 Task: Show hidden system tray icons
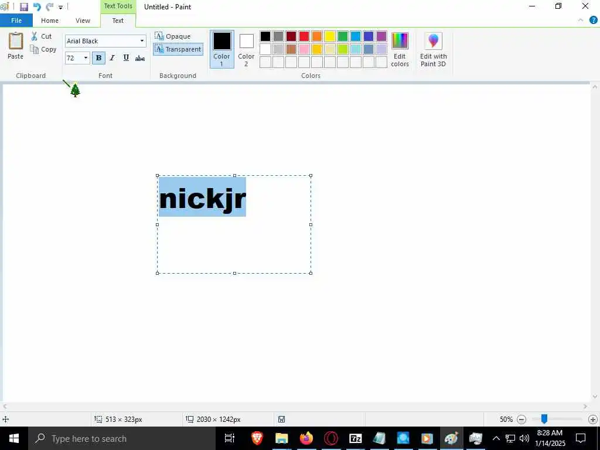point(496,438)
